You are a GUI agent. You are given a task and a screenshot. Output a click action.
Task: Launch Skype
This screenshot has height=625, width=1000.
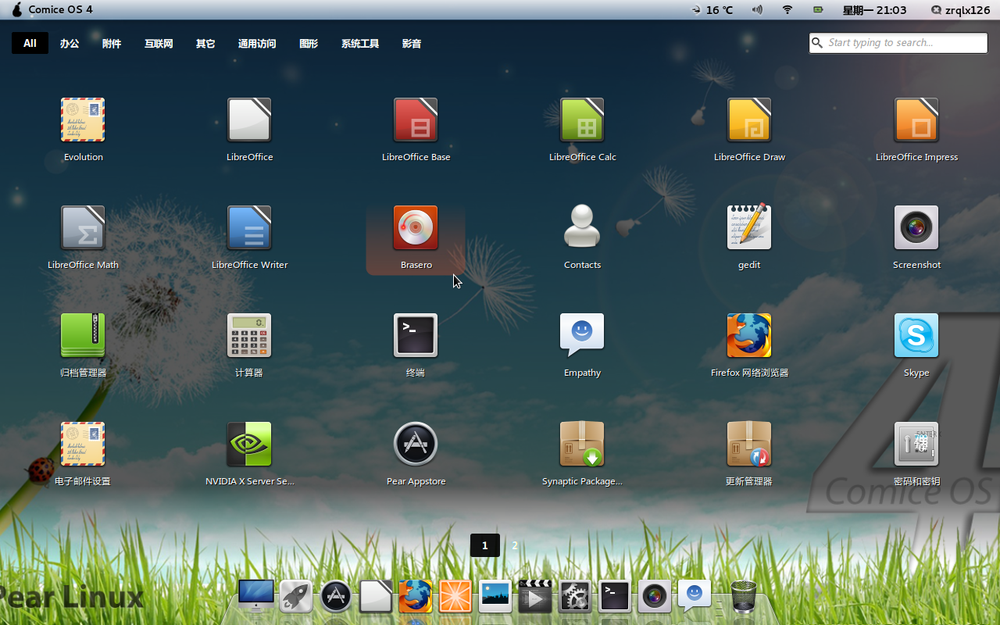[916, 335]
